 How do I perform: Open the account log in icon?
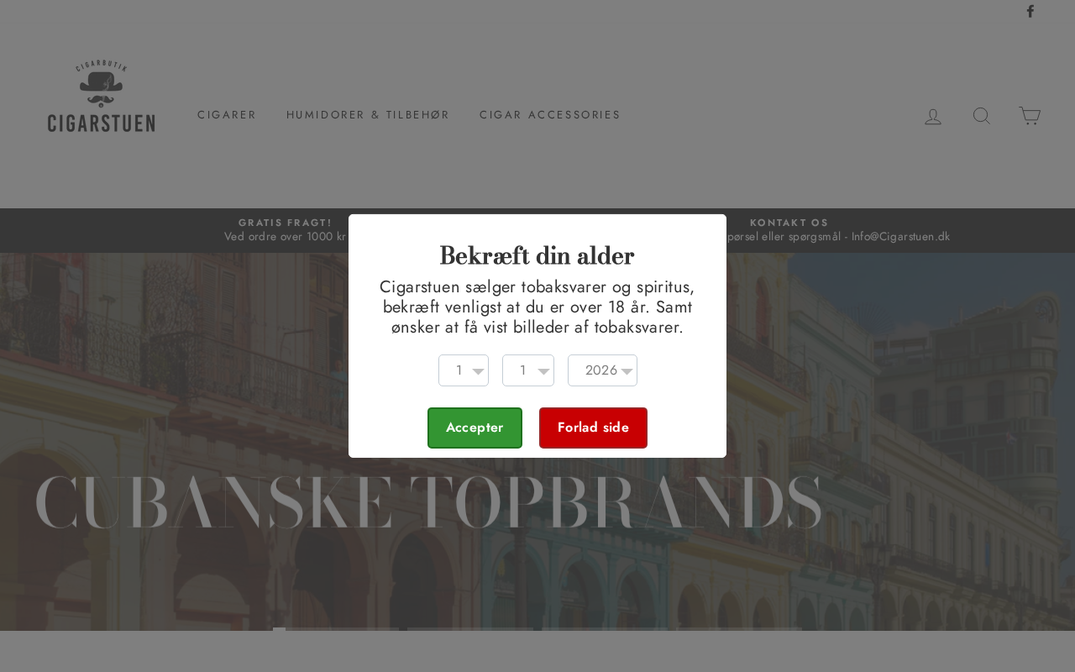[933, 116]
